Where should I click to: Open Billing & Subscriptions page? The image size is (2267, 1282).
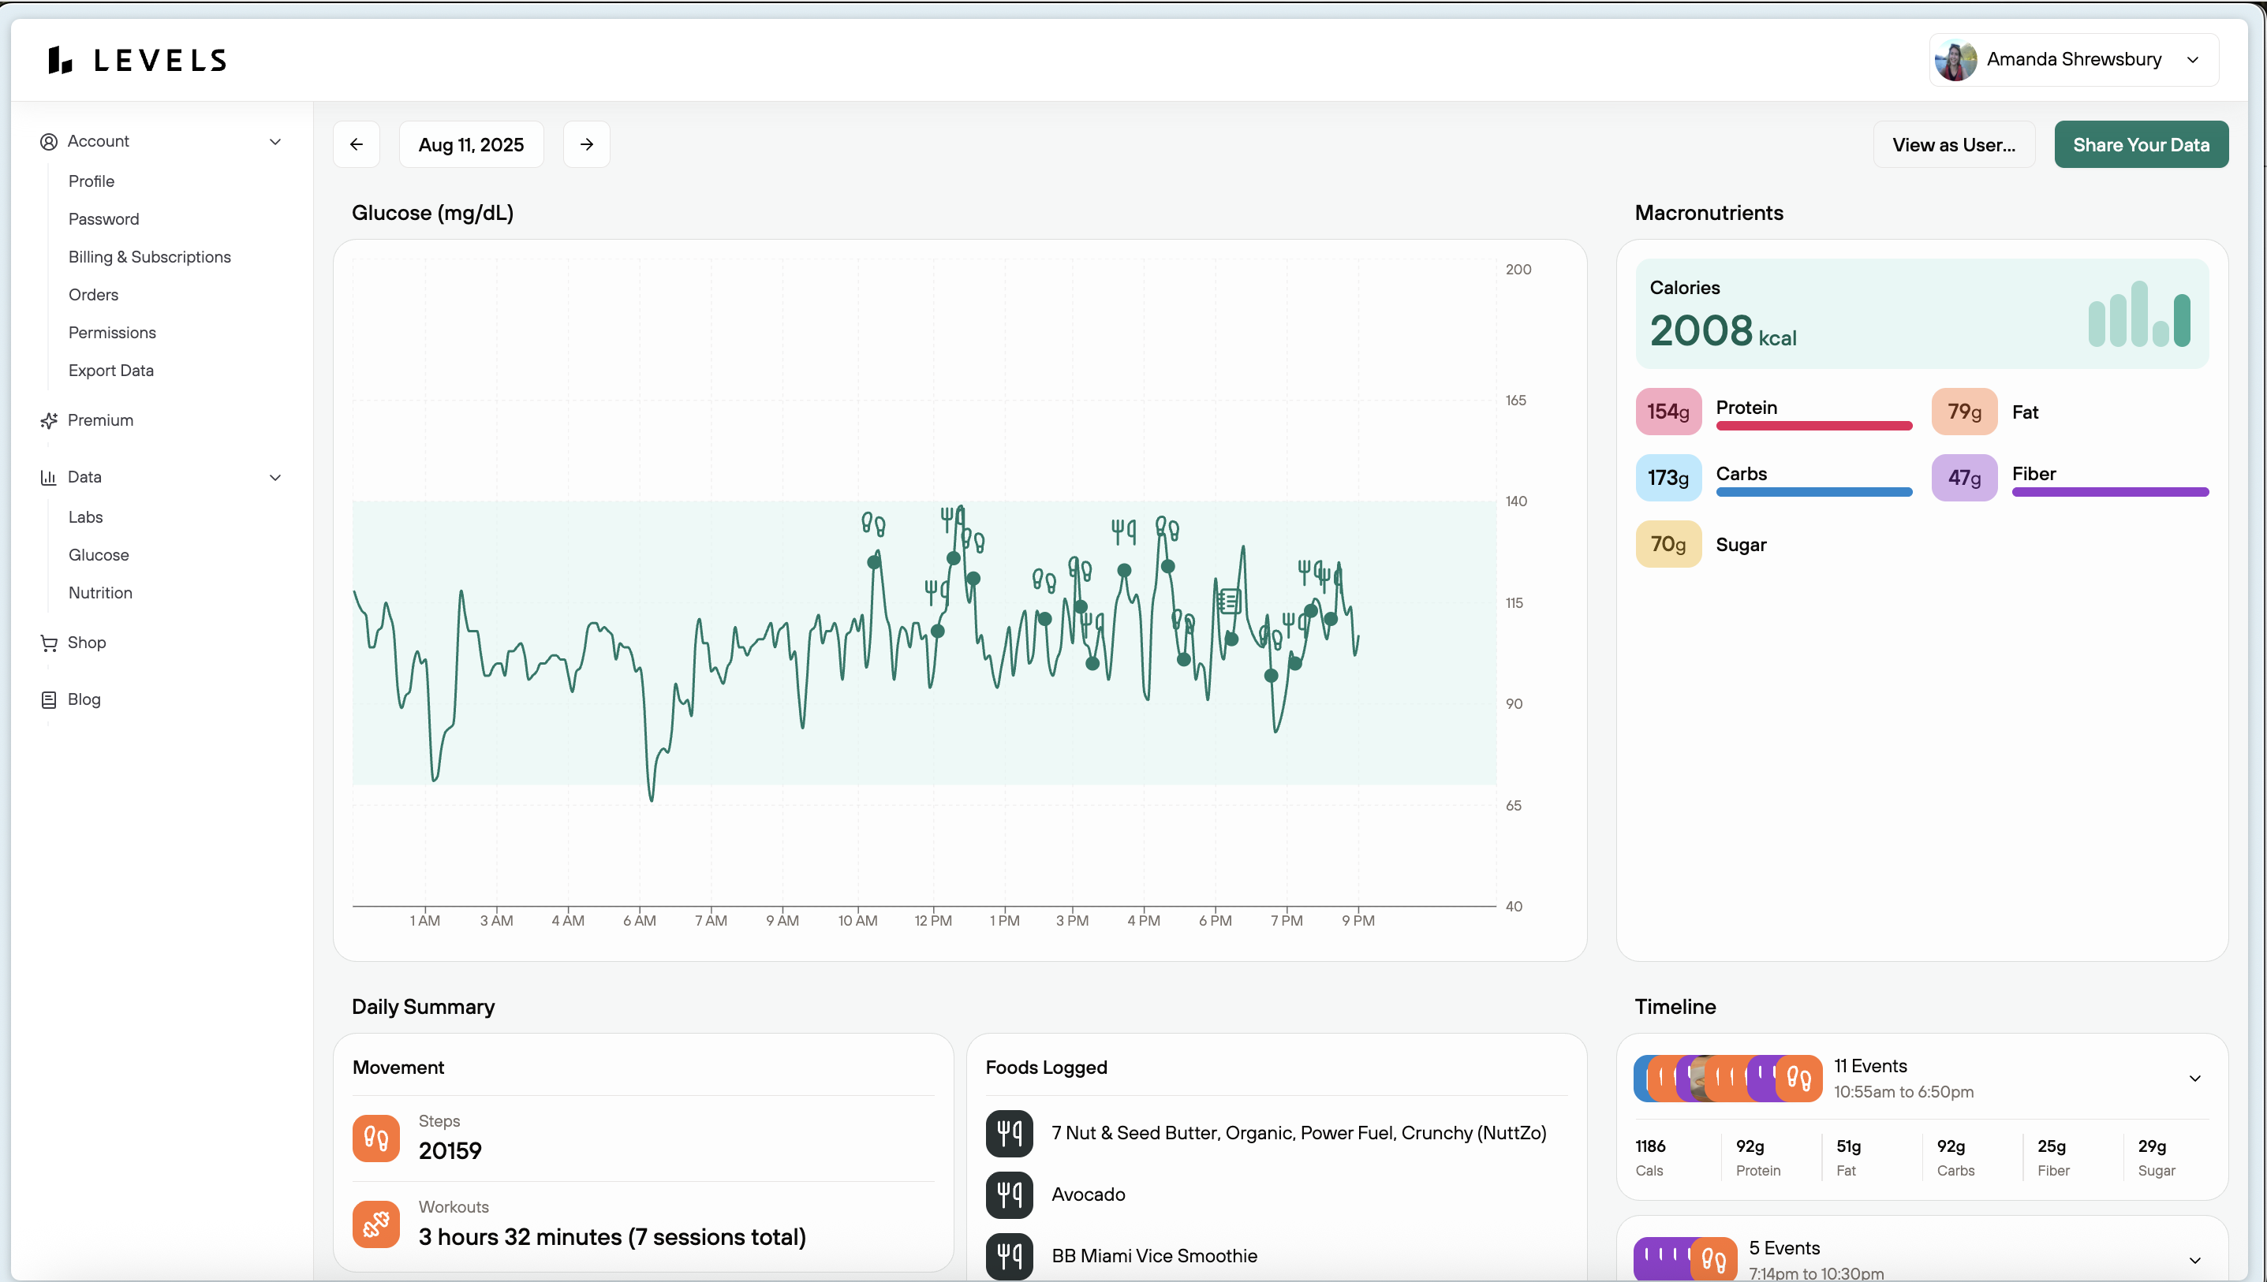150,257
